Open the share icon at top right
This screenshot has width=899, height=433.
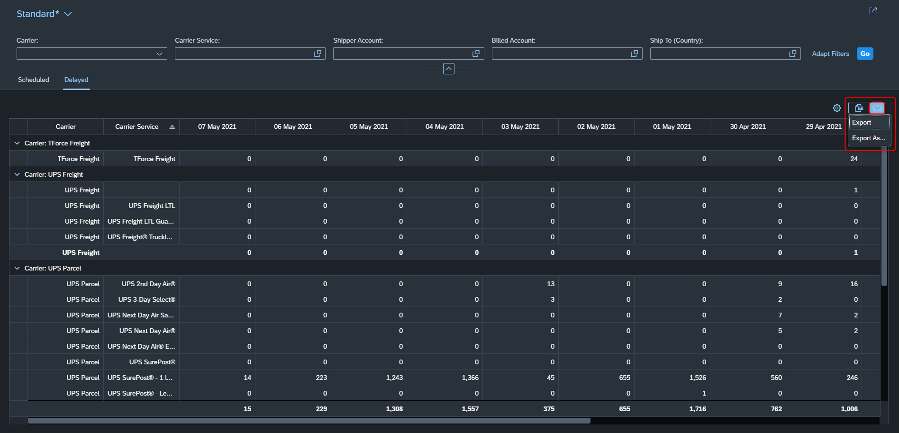coord(873,11)
